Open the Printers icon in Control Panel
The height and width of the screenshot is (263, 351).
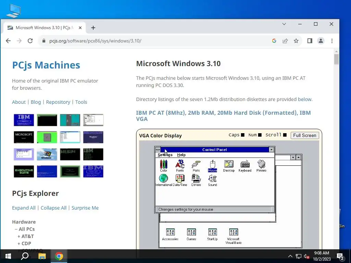pos(262,166)
